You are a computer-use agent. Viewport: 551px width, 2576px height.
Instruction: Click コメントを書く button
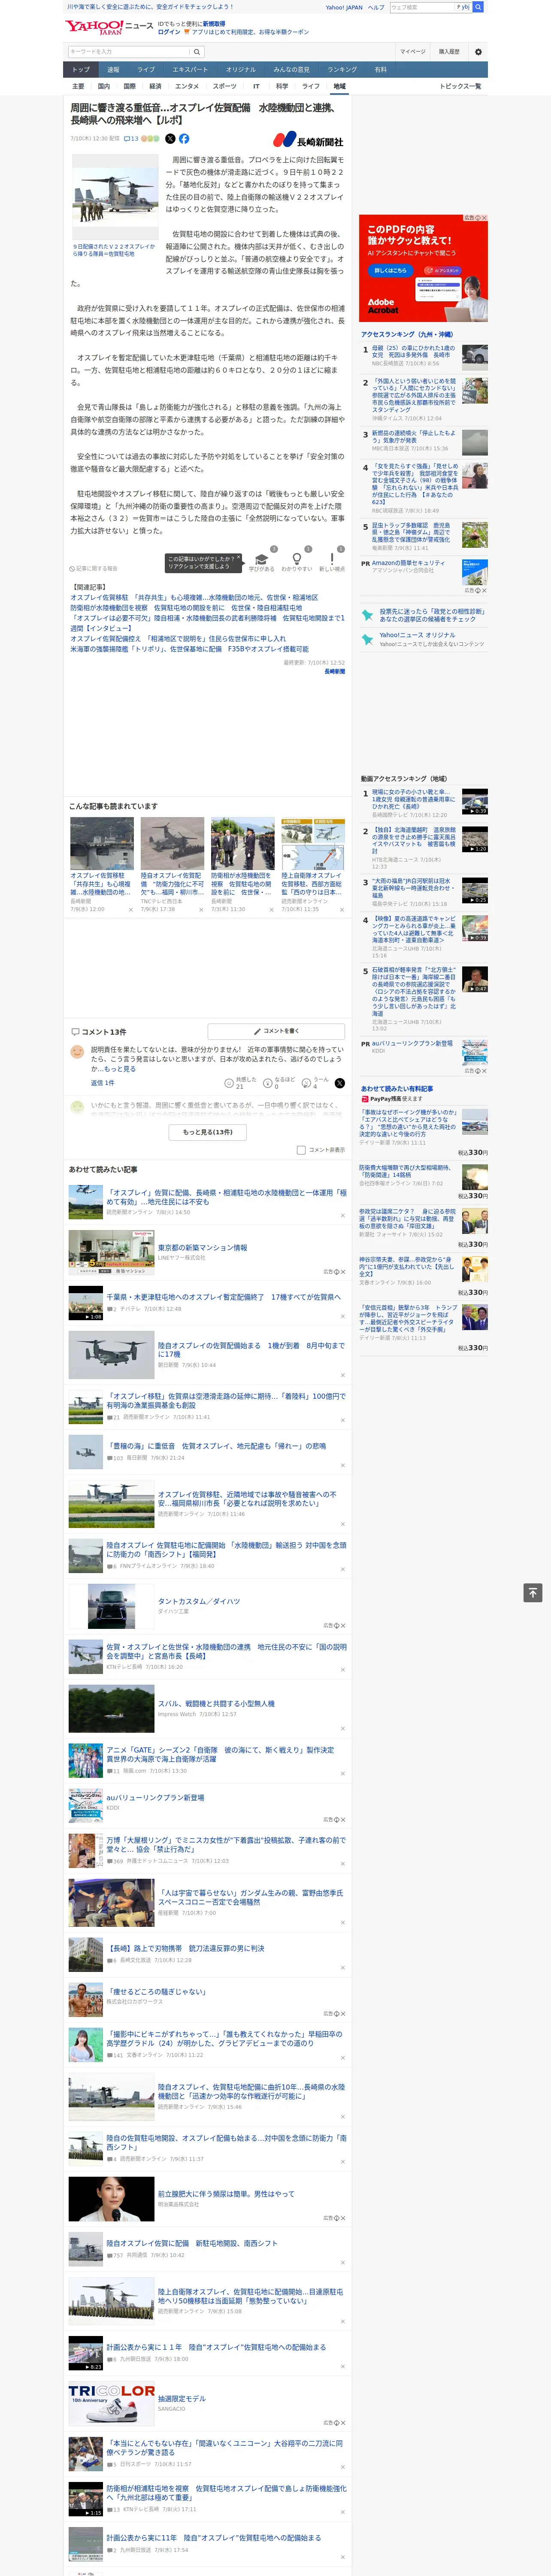[x=276, y=1031]
